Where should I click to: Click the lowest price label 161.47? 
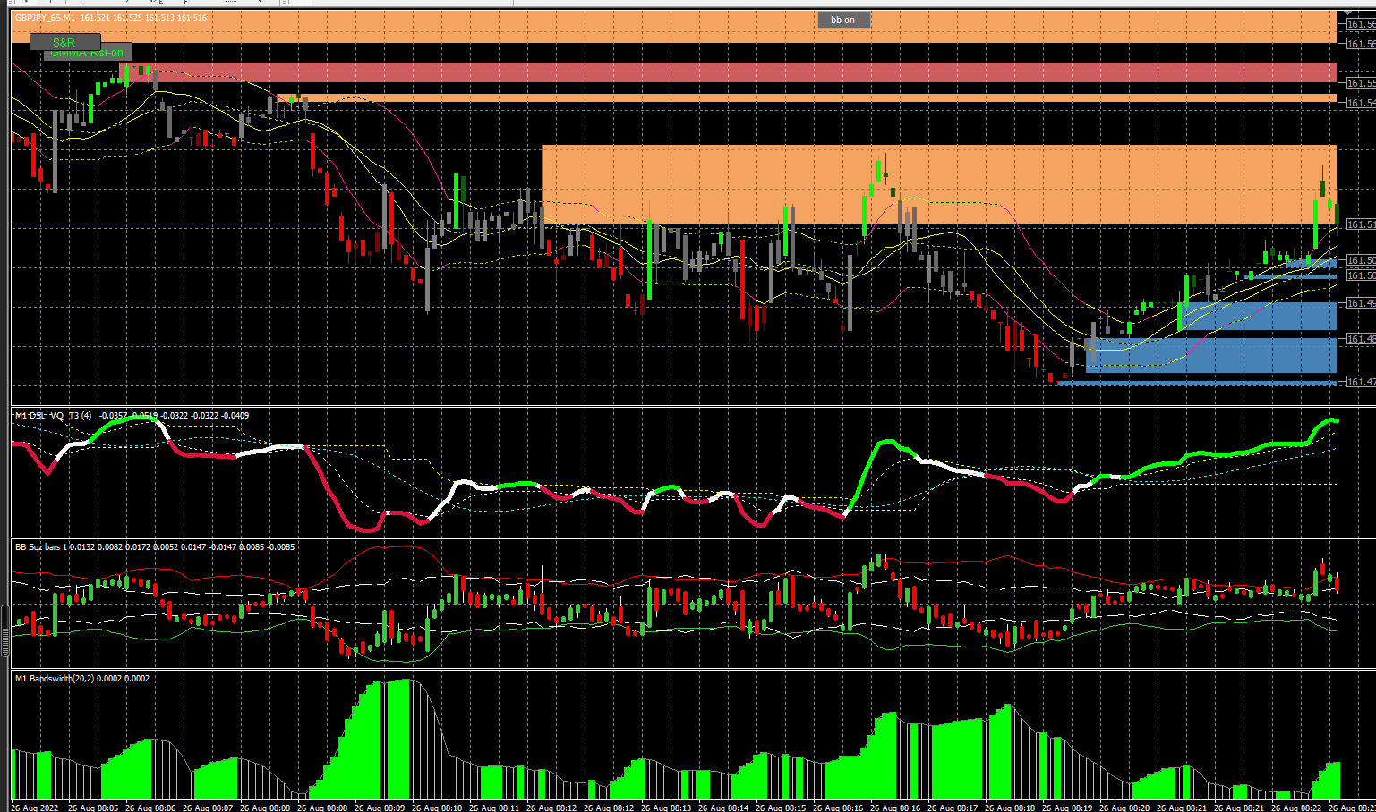coord(1361,382)
